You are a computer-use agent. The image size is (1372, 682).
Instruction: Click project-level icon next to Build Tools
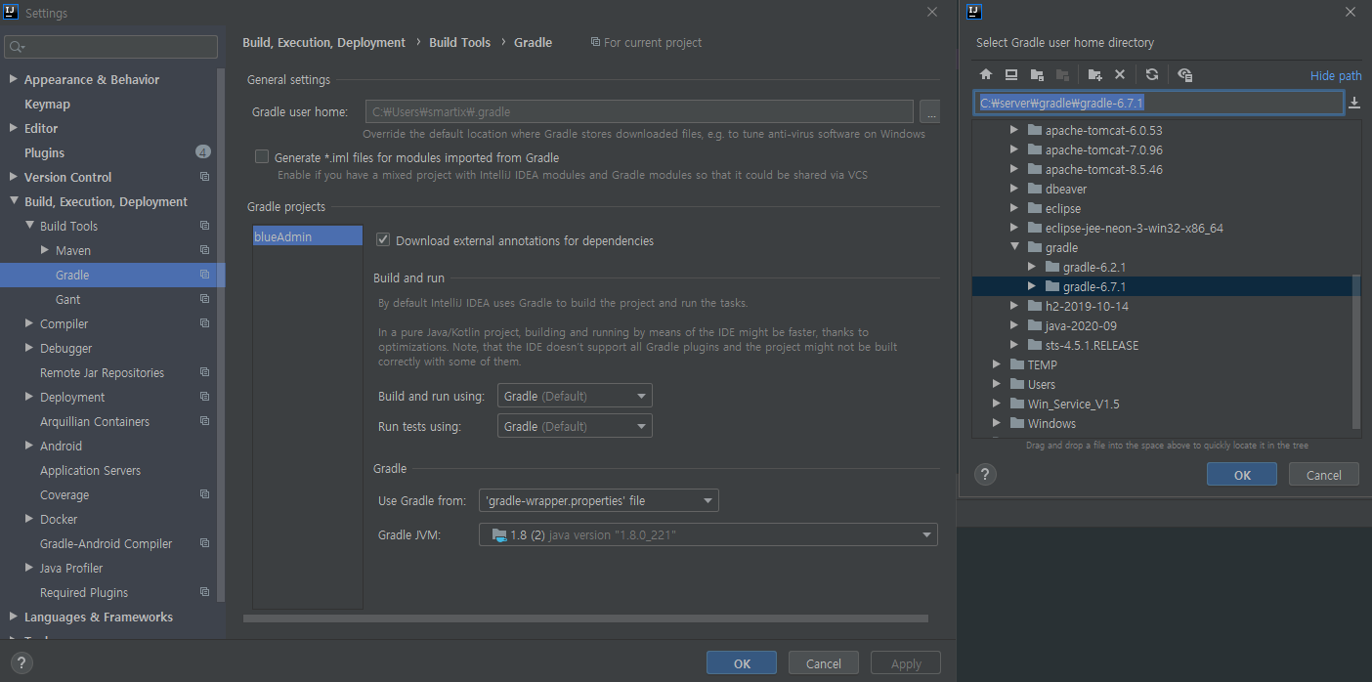click(x=204, y=226)
